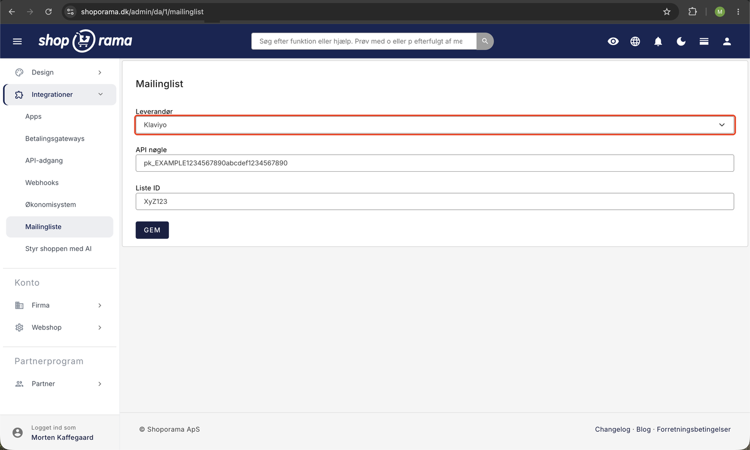Click the Webshop gear icon

(19, 327)
